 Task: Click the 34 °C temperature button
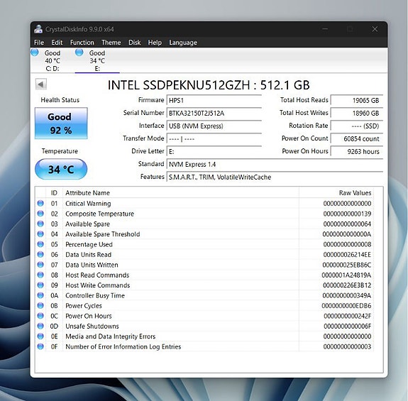pyautogui.click(x=61, y=170)
